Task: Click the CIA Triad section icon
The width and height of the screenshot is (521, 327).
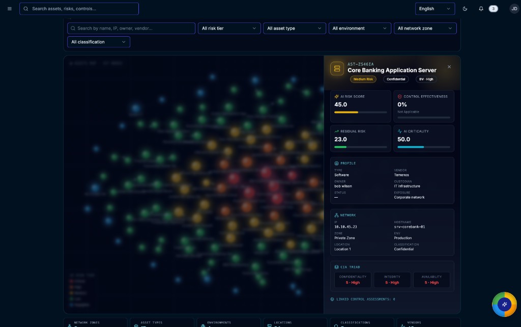Action: 336,267
